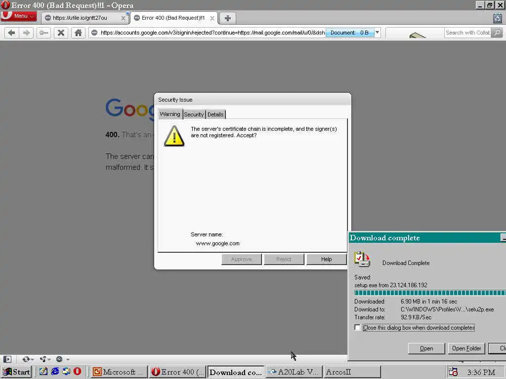Open the closed tabs trash icon

(497, 18)
